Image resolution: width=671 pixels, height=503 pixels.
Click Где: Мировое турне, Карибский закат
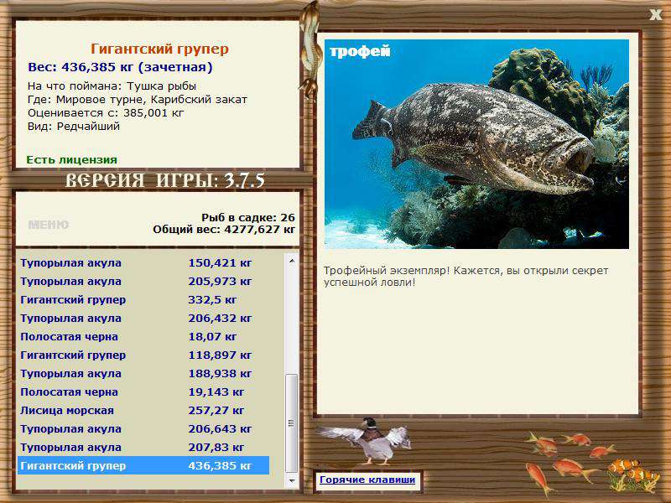138,99
